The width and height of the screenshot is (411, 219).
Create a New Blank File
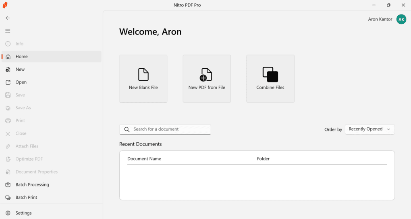[x=143, y=79]
